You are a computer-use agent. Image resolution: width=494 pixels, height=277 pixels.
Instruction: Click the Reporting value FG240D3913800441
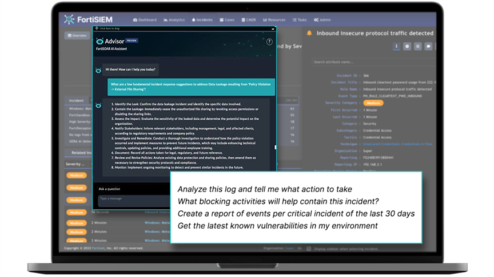pos(378,158)
